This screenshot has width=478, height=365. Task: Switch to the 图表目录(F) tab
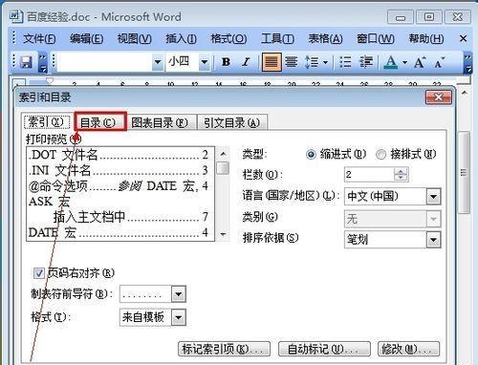162,122
